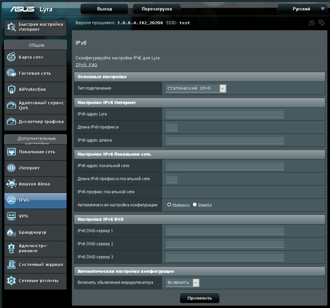The height and width of the screenshot is (308, 330).
Task: Click the Применить apply button
Action: pyautogui.click(x=199, y=298)
